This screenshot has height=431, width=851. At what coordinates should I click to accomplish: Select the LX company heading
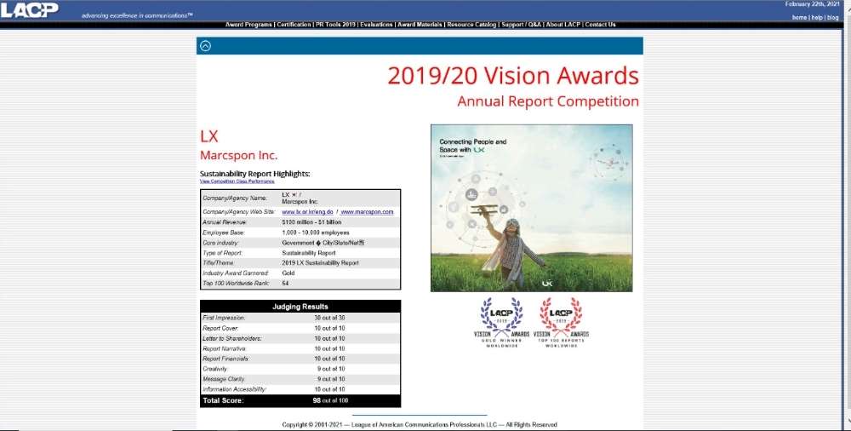click(209, 136)
